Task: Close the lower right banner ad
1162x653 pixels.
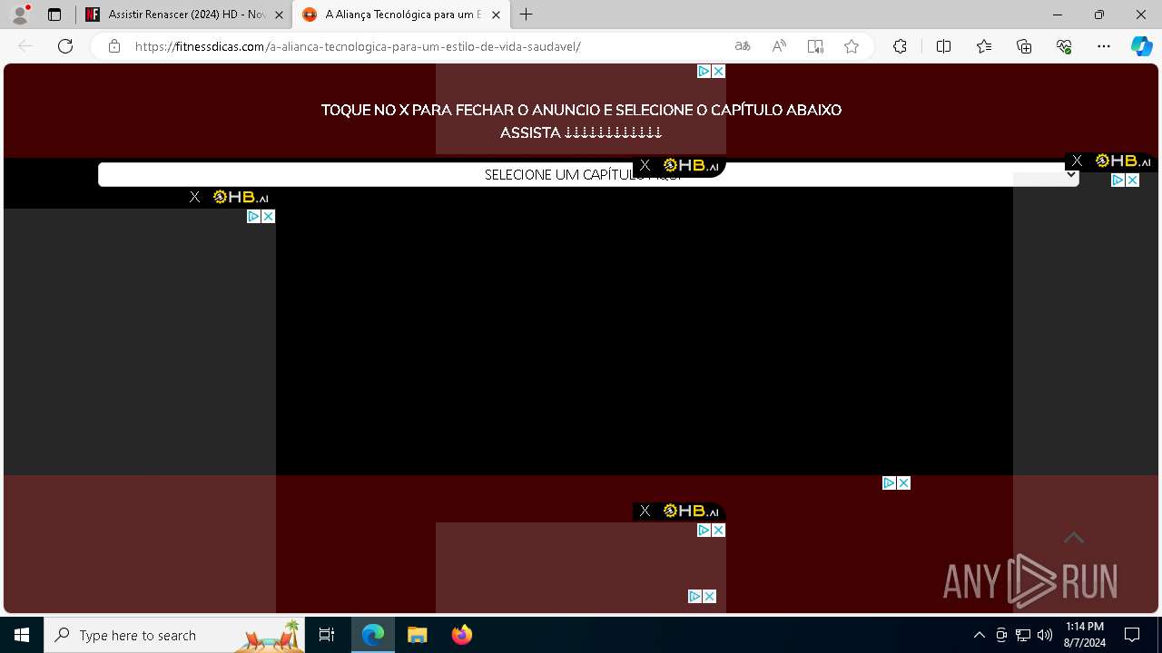Action: 903,482
